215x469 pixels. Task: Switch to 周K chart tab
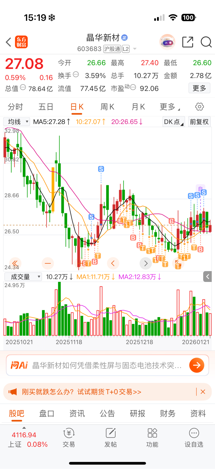click(x=107, y=107)
